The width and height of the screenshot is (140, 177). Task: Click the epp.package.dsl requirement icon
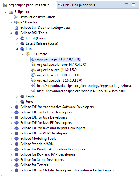(x=33, y=60)
